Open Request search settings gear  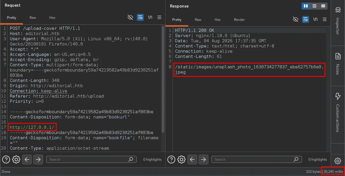click(16, 159)
